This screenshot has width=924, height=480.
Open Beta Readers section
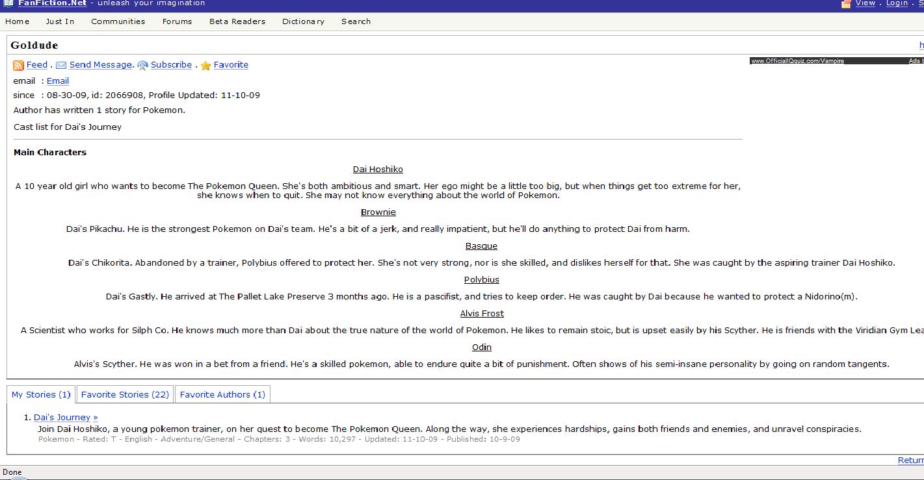pos(237,21)
